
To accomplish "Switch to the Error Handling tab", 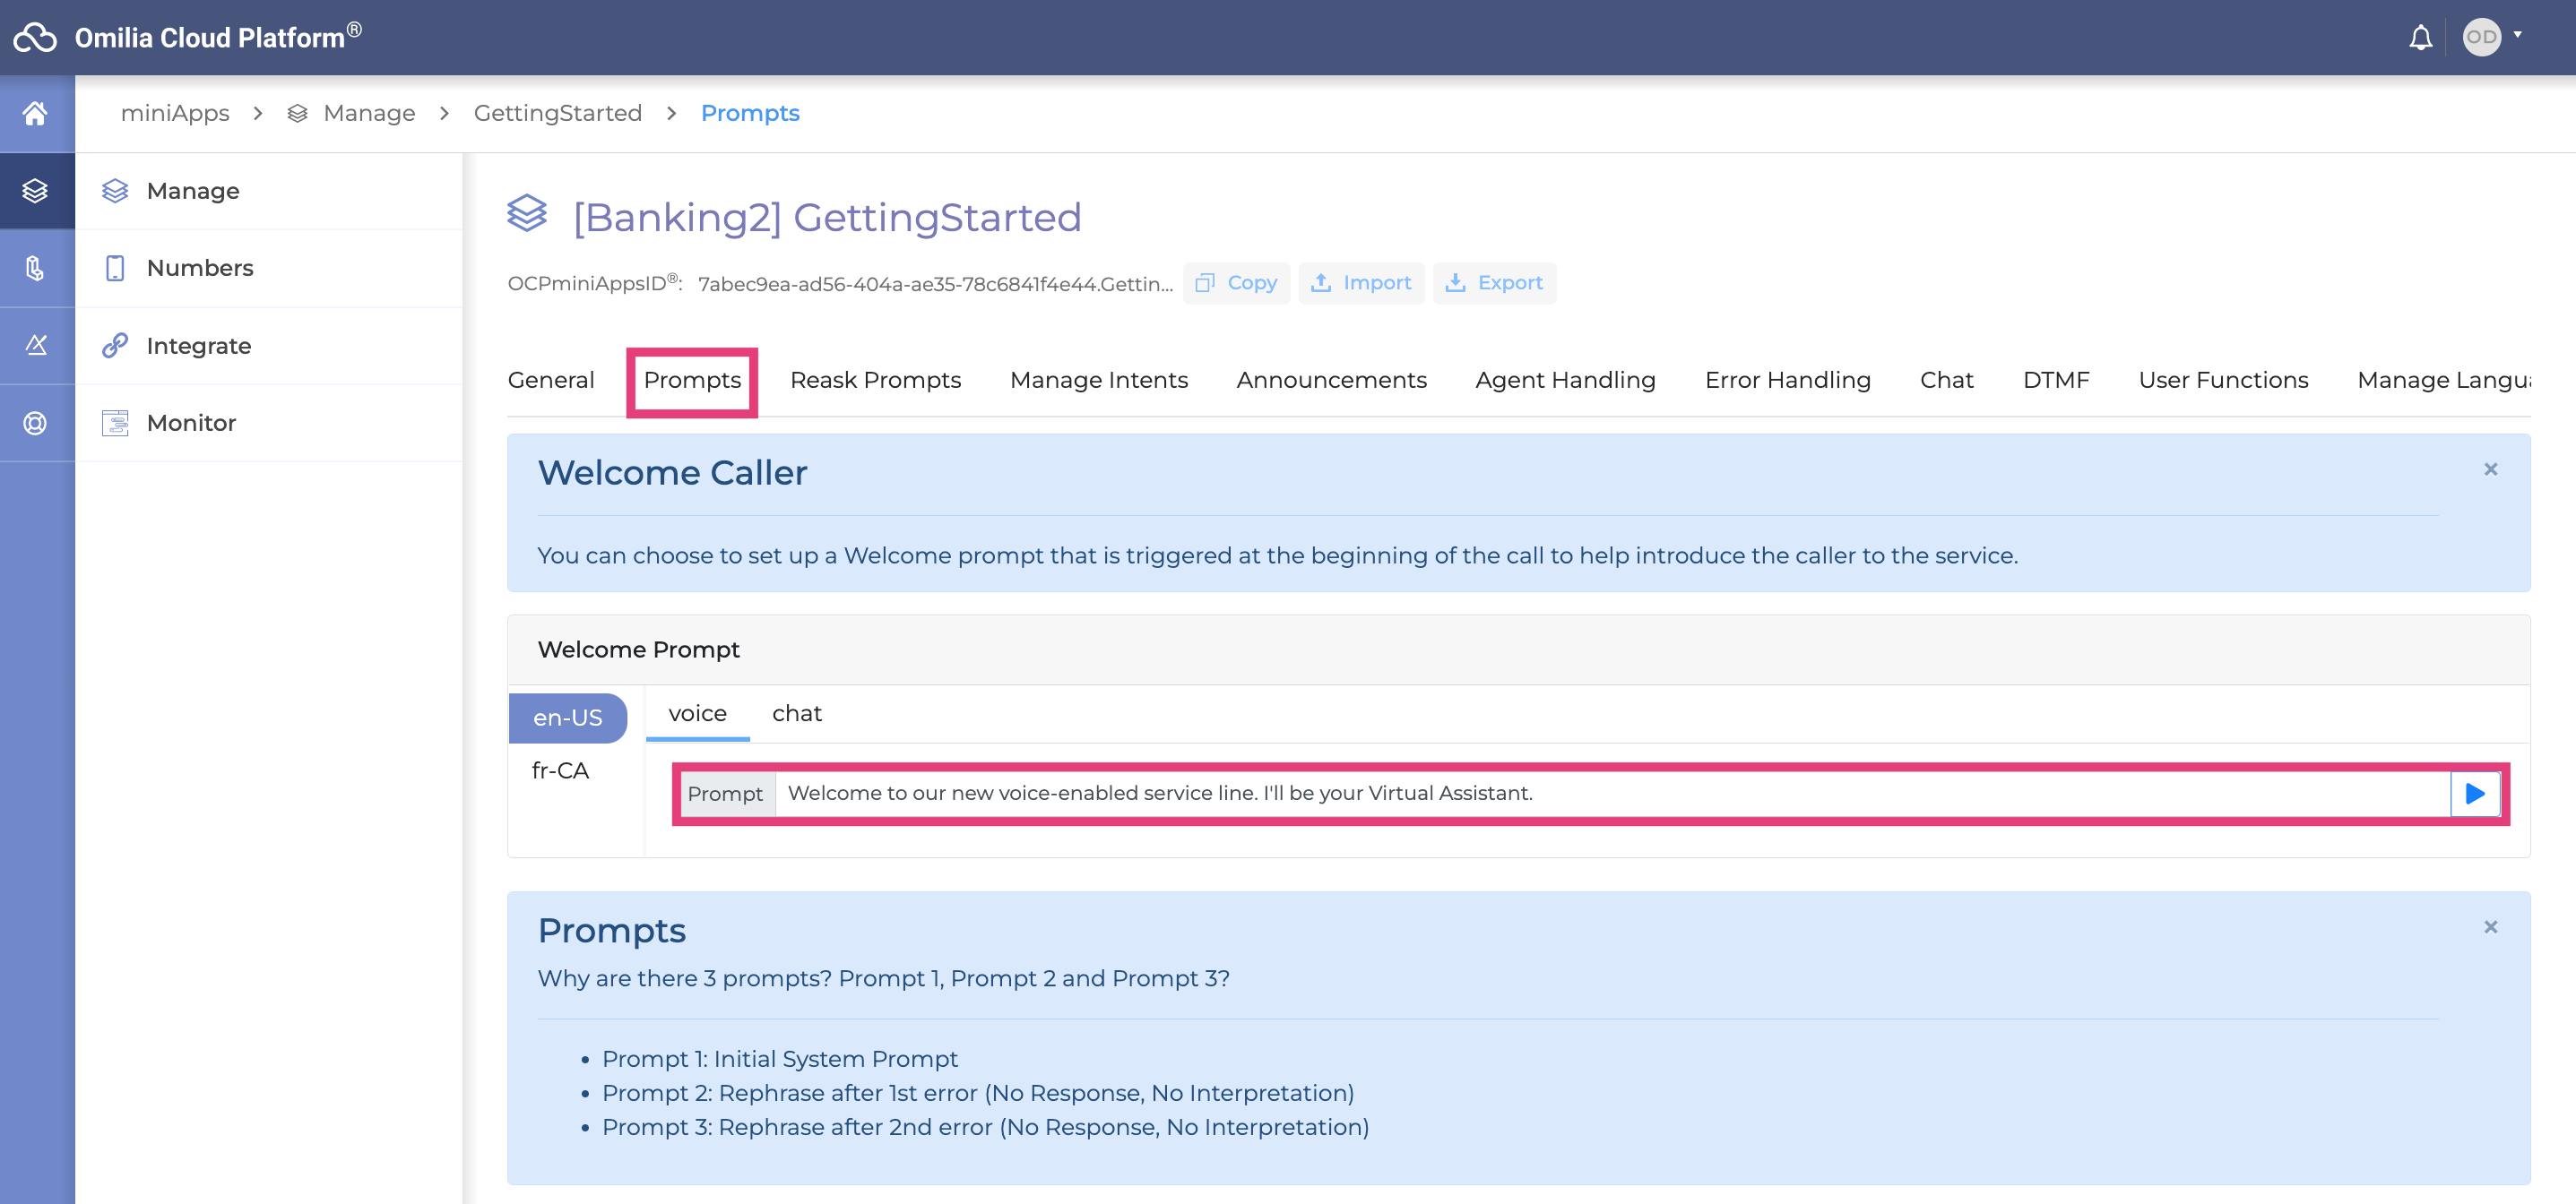I will 1787,380.
